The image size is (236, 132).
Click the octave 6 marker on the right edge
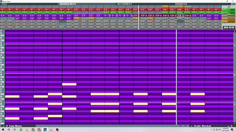(235, 75)
